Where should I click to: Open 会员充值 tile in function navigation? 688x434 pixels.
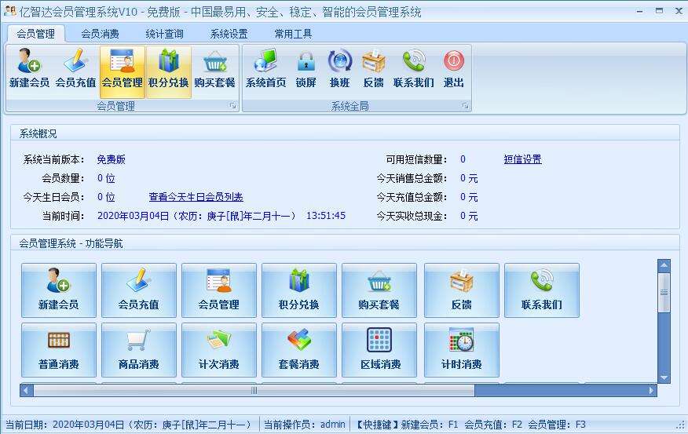139,290
